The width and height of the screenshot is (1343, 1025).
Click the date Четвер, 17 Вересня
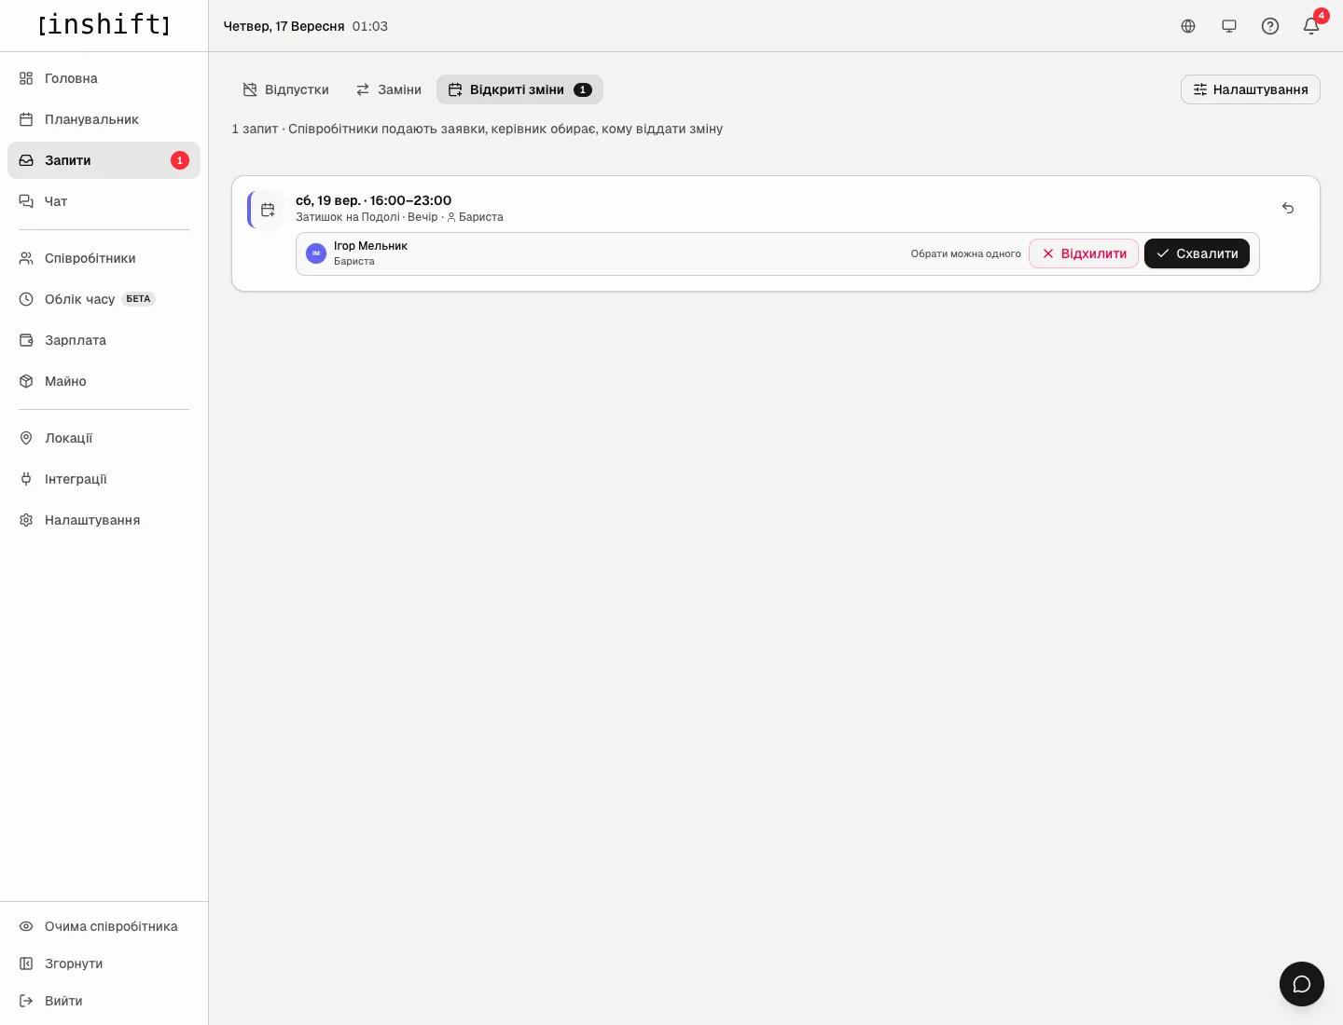pyautogui.click(x=284, y=26)
